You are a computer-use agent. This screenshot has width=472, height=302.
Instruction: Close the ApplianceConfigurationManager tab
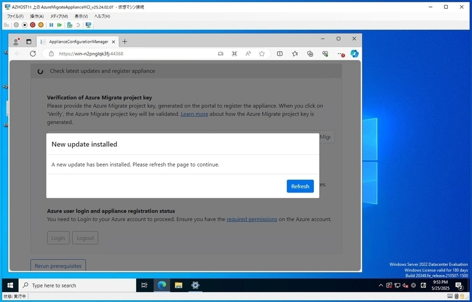click(x=113, y=42)
